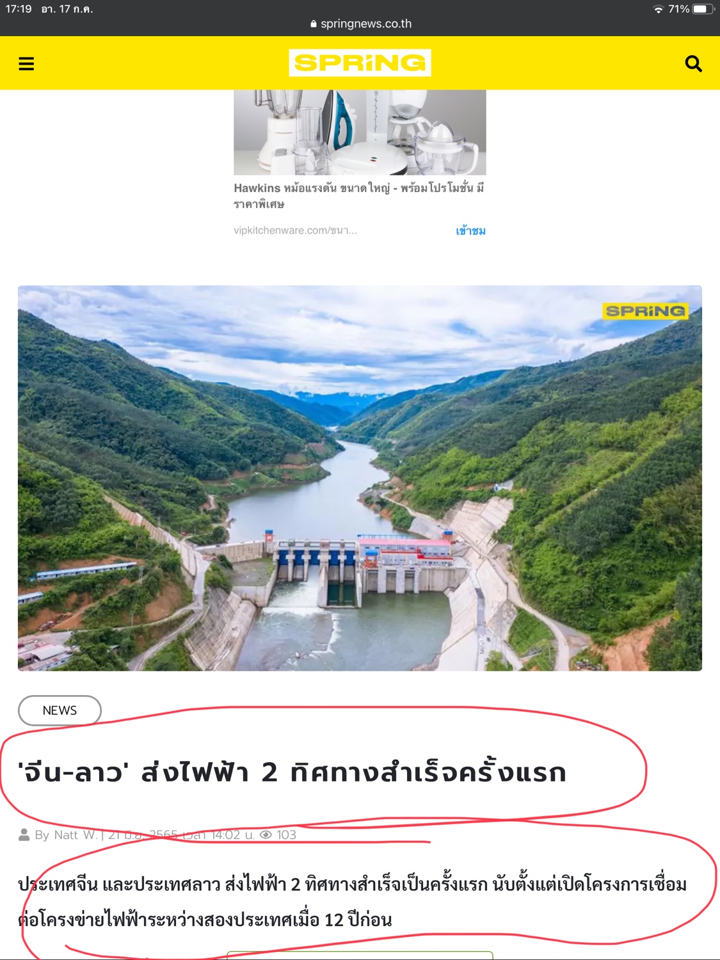This screenshot has width=720, height=960.
Task: Tap the 17:19 clock in status bar
Action: [x=19, y=9]
